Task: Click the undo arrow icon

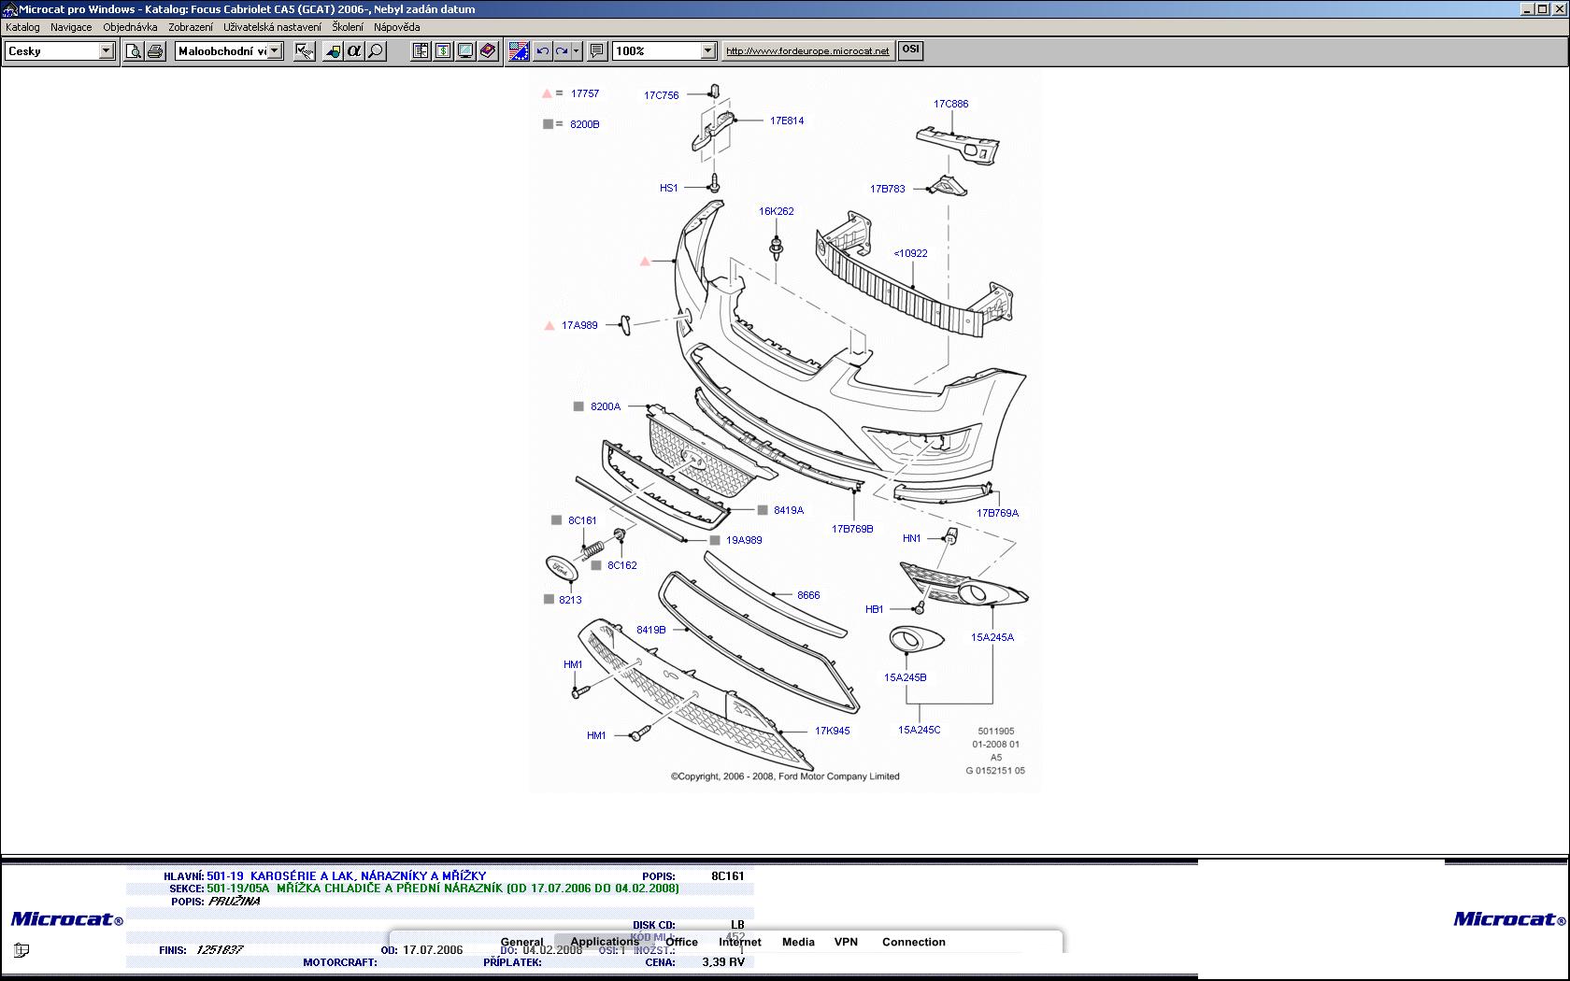Action: [x=542, y=51]
